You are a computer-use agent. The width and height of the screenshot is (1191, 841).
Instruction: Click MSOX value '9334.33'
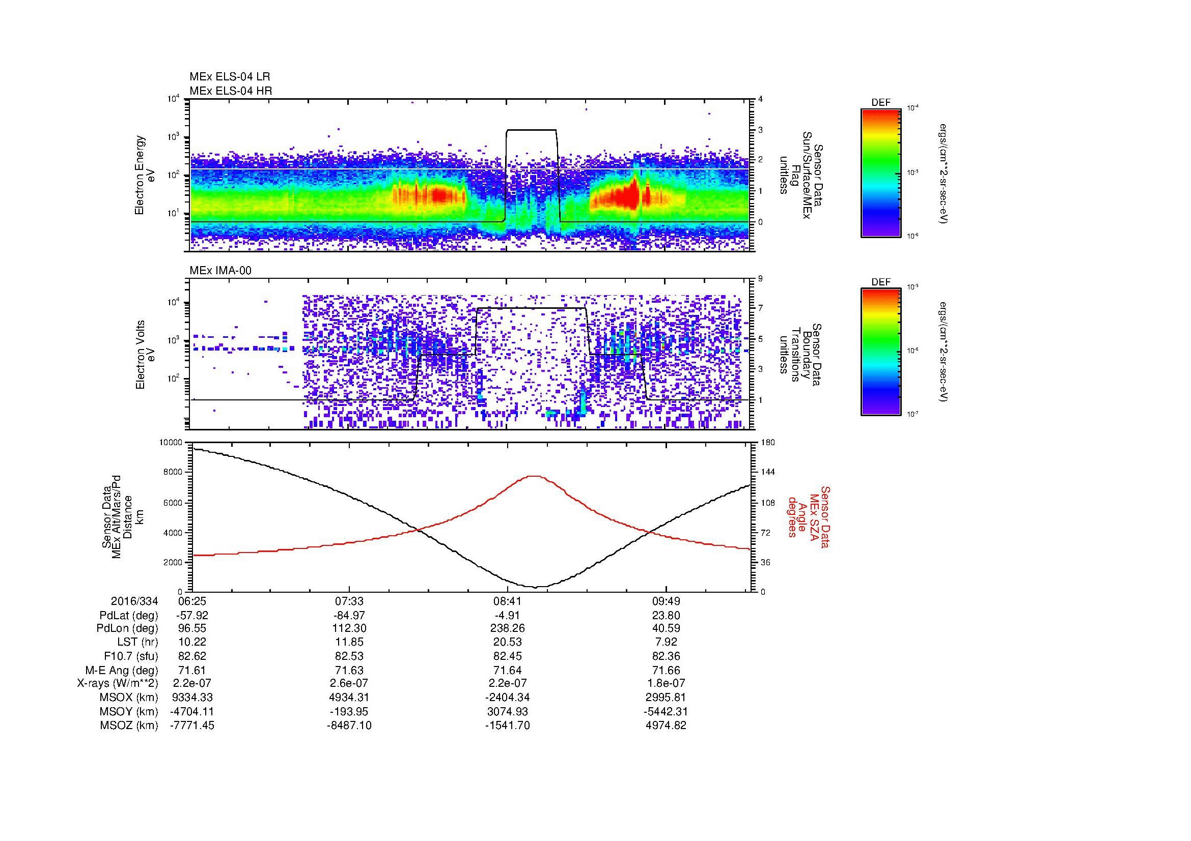(x=192, y=698)
